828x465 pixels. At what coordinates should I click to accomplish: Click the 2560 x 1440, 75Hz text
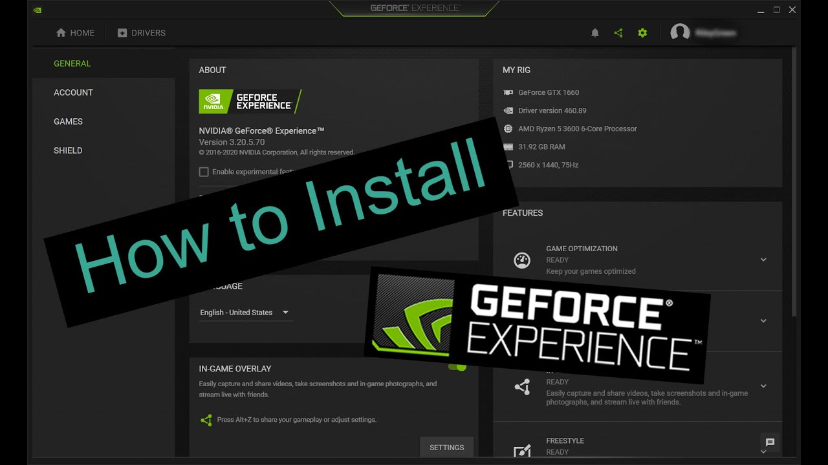click(549, 165)
